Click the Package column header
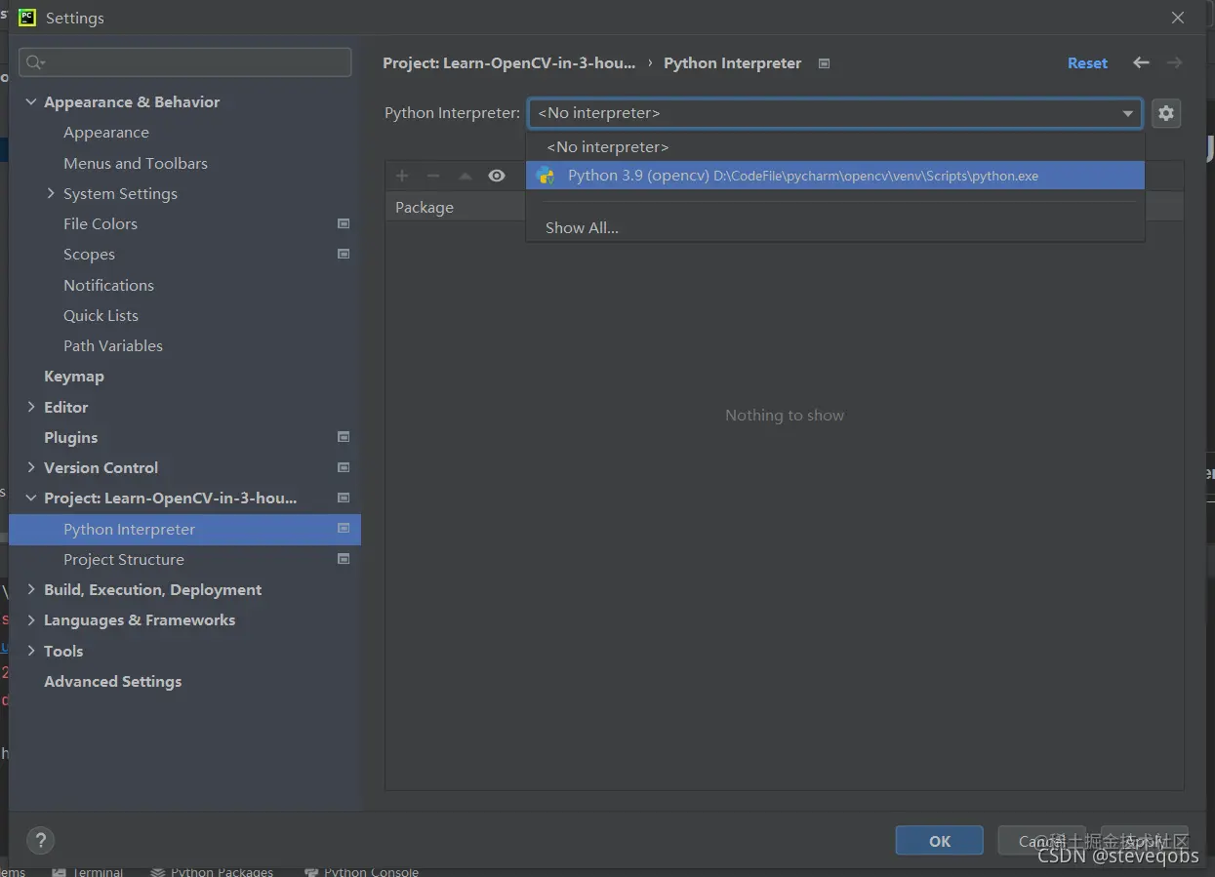 [425, 207]
